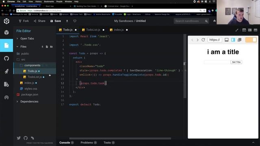260x146 pixels.
Task: Like the sandbox with heart icon
Action: click(x=75, y=21)
